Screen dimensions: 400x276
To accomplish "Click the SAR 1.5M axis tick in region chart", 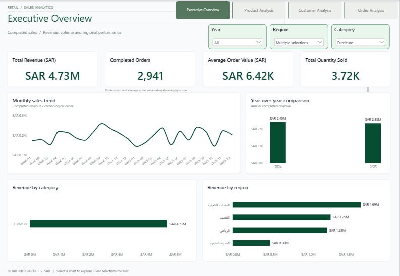I will pyautogui.click(x=346, y=255).
